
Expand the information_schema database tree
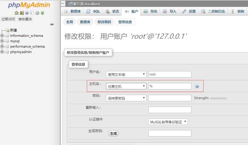[x=2, y=36]
